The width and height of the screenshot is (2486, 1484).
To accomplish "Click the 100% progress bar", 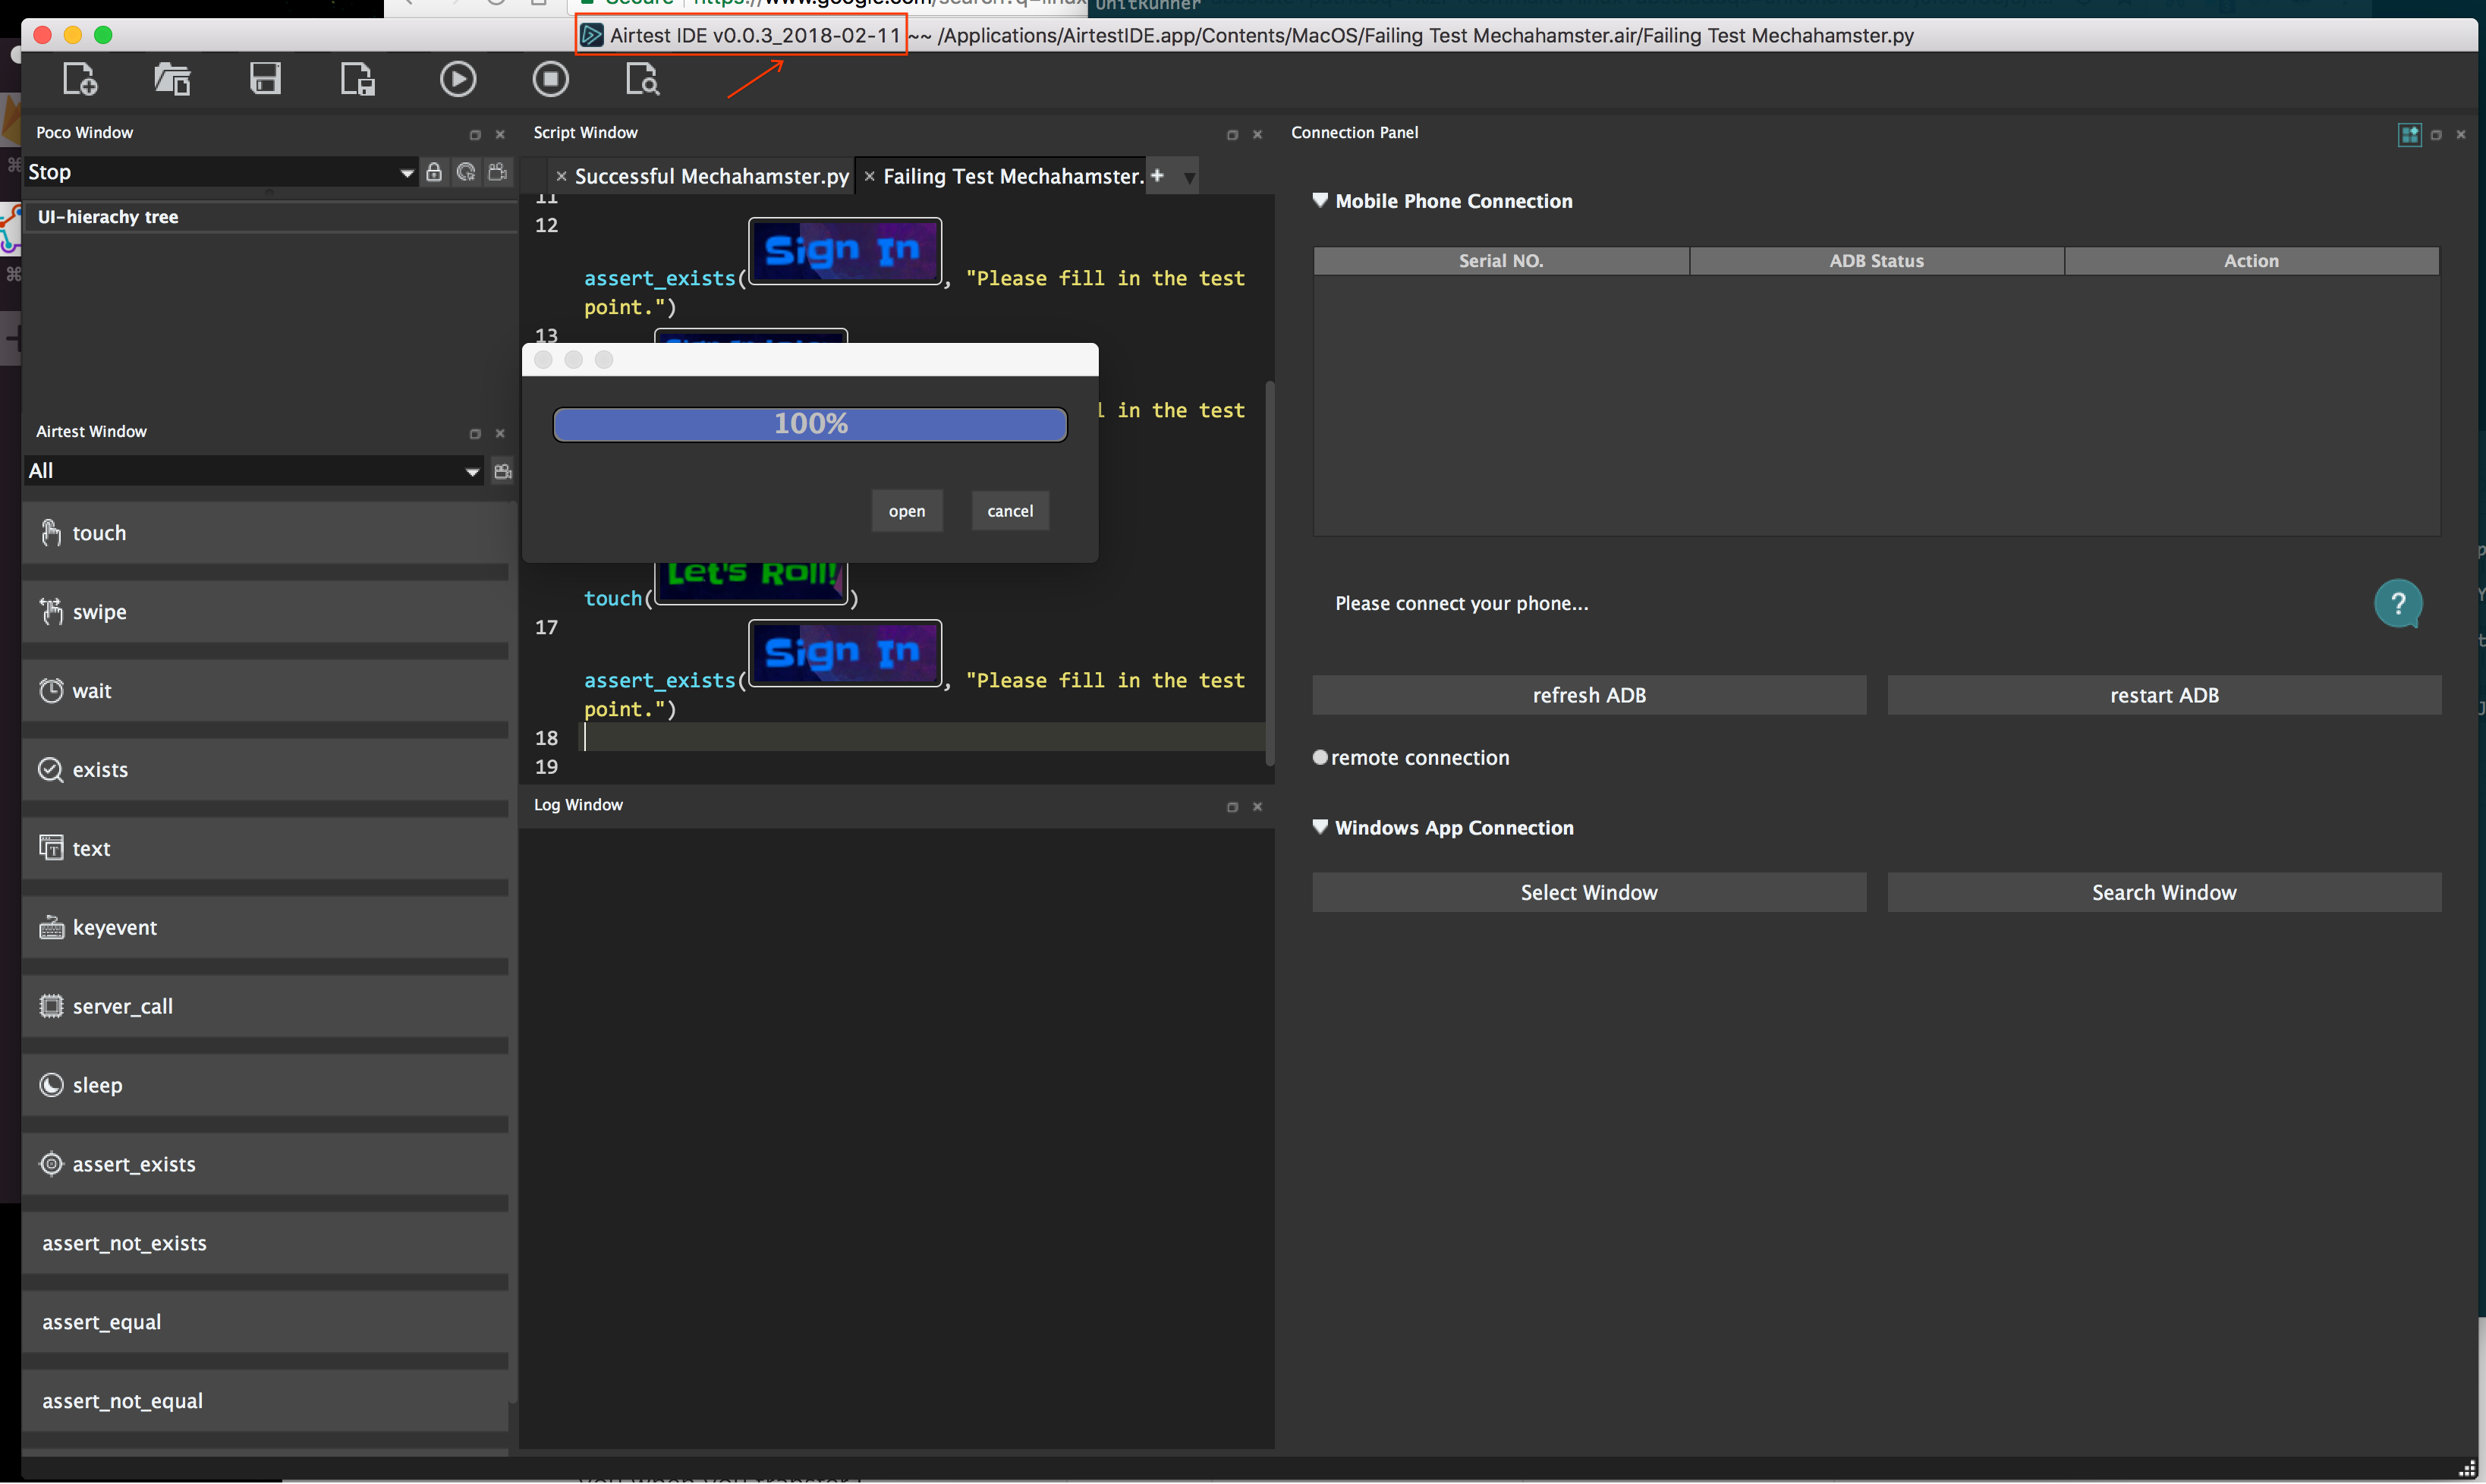I will (810, 424).
